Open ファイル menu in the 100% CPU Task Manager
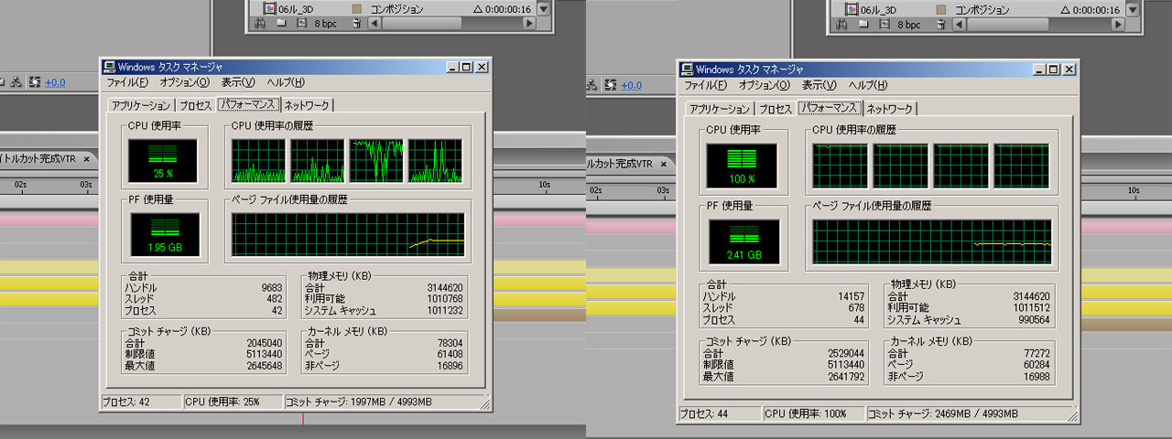The image size is (1172, 439). [x=706, y=85]
